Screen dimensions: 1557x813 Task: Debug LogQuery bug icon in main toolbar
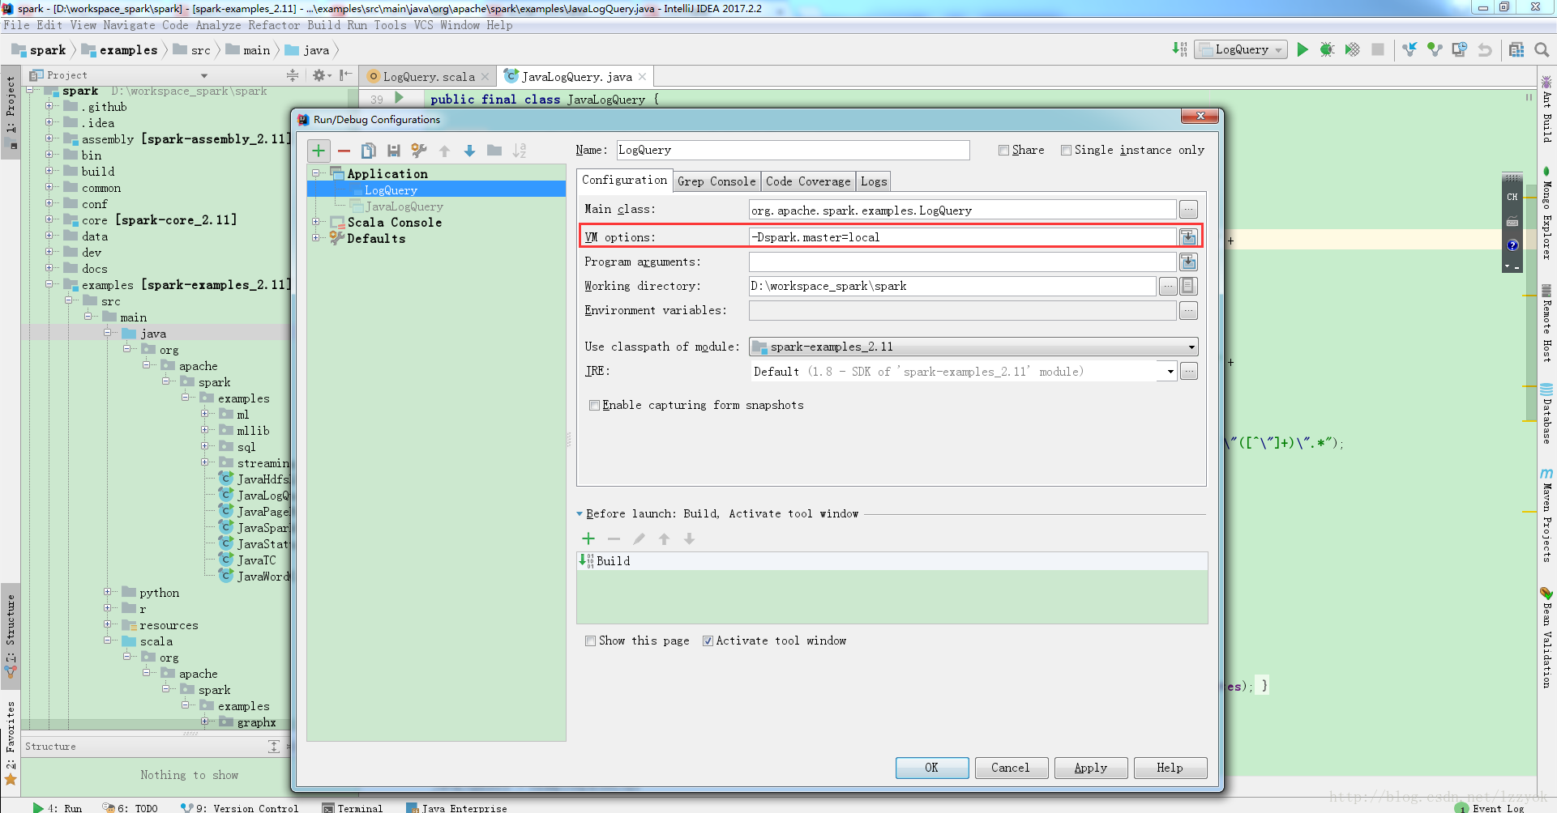[x=1327, y=49]
